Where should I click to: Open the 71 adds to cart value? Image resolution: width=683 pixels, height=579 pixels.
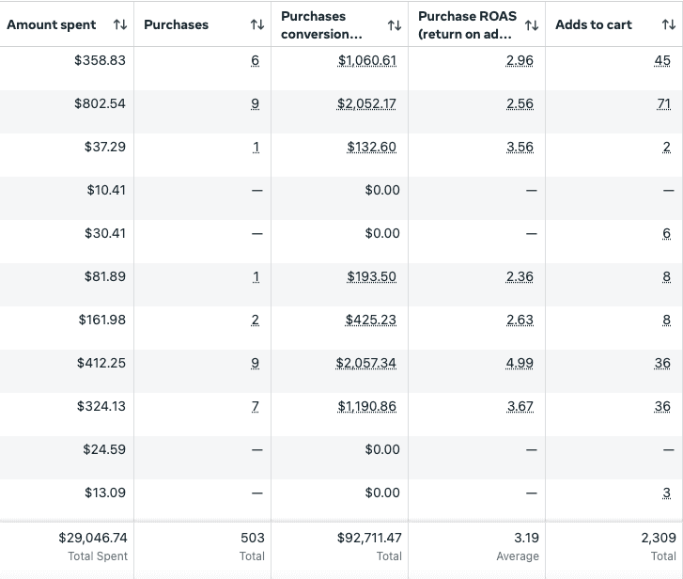pos(663,104)
